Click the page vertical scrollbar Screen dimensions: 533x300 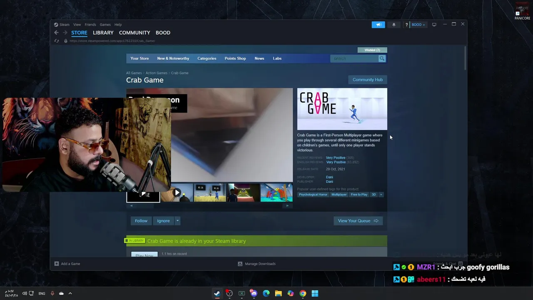(465, 58)
